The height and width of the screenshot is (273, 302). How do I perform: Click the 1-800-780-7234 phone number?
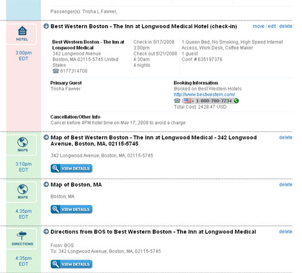[214, 101]
